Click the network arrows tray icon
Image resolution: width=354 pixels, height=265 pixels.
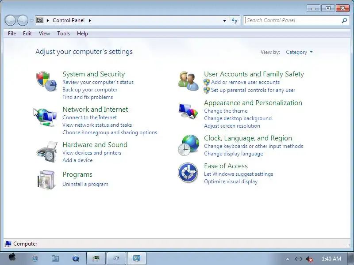[x=298, y=259]
